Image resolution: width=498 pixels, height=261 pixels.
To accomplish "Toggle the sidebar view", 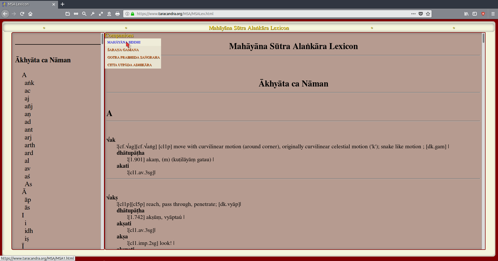I will click(x=475, y=14).
